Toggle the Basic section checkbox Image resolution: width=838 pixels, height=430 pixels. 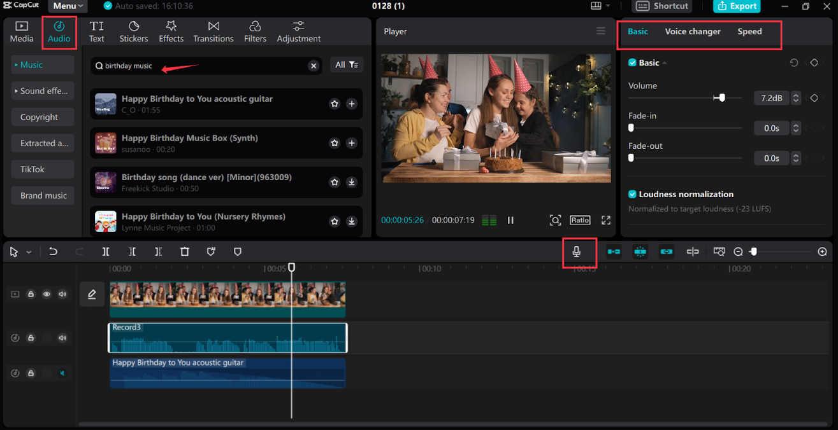coord(632,63)
